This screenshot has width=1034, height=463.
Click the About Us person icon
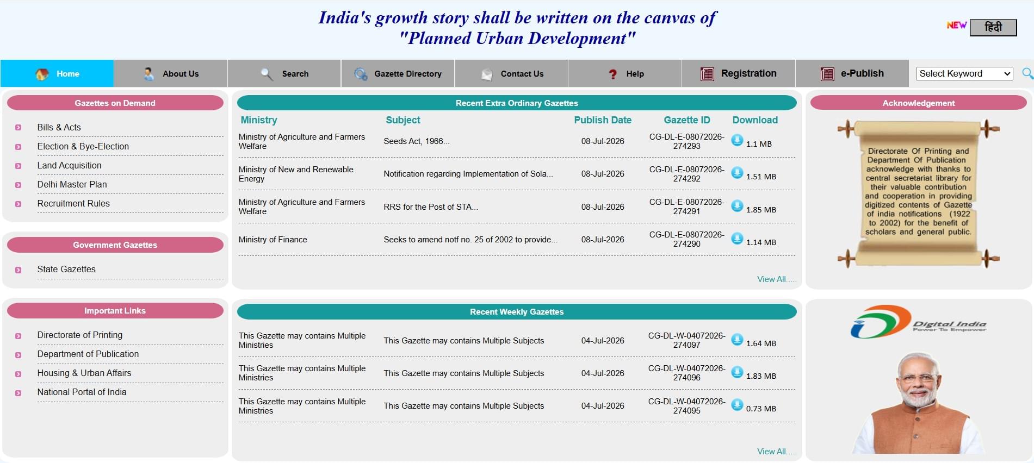click(148, 74)
